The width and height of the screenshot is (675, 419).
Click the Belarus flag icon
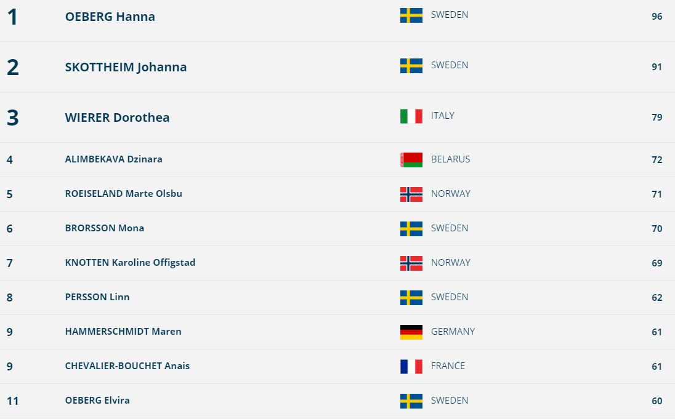[x=411, y=160]
